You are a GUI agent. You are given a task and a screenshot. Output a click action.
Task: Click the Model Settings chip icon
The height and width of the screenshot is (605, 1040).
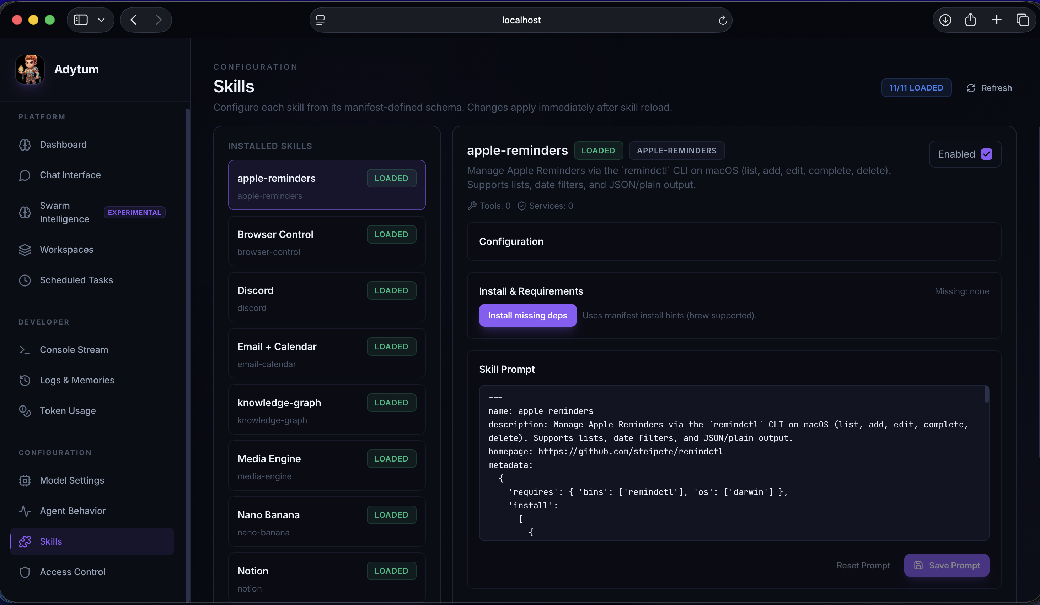[x=25, y=480]
